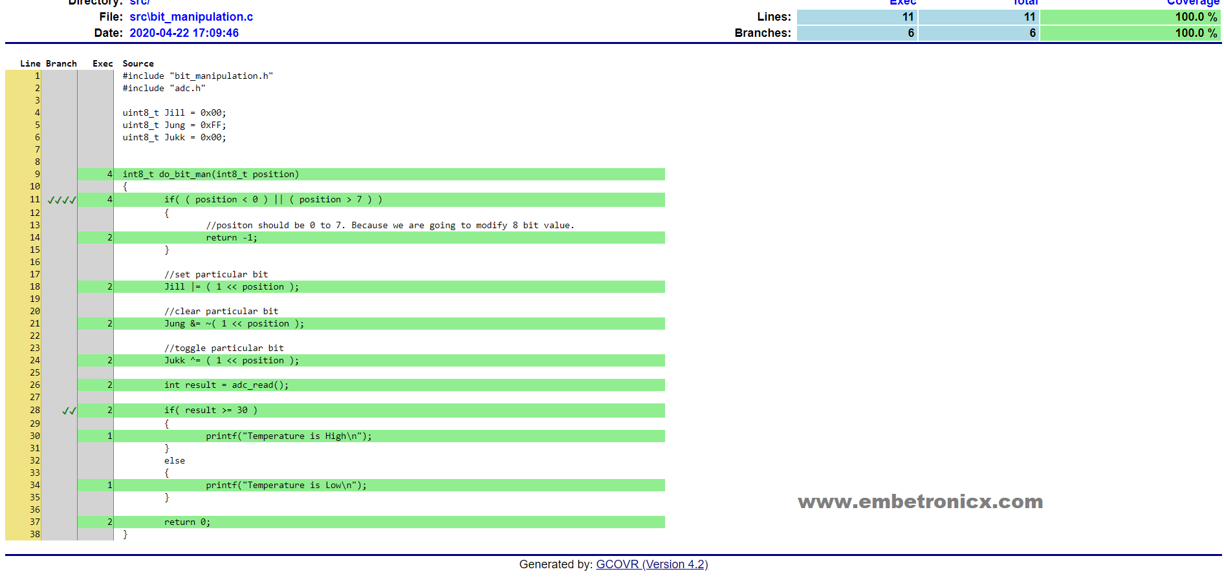Click the branch checkmarks on line 28
This screenshot has width=1224, height=587.
tap(69, 411)
